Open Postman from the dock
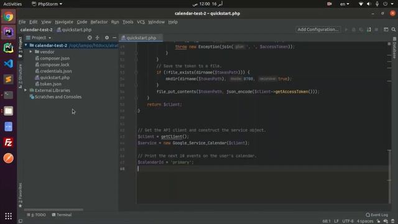This screenshot has width=398, height=224. click(8, 158)
